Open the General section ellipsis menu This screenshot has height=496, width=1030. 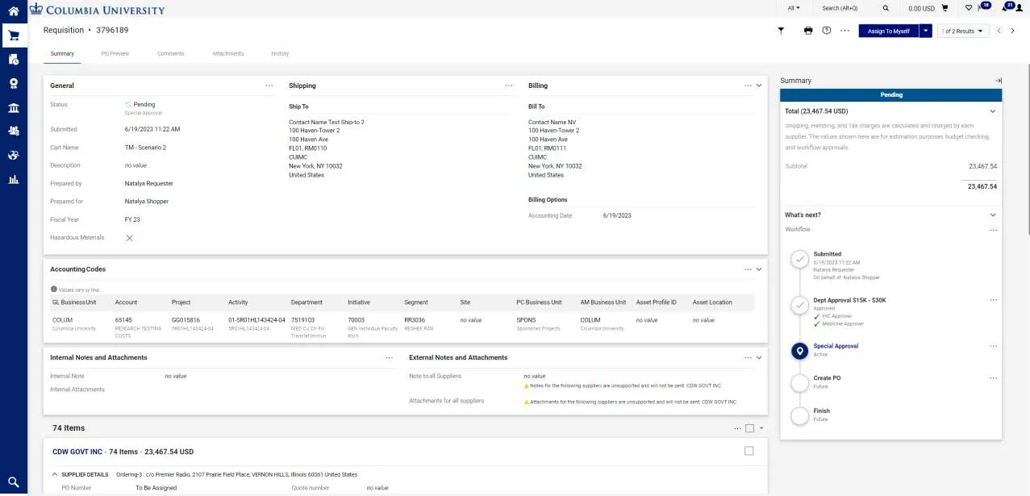(x=269, y=85)
